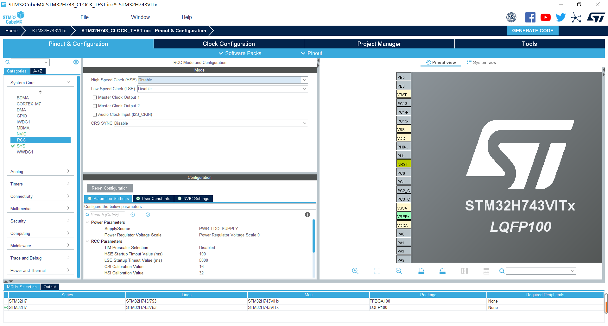Viewport: 608px width, 326px height.
Task: Click the STM32CubeMX logo icon
Action: pos(13,17)
